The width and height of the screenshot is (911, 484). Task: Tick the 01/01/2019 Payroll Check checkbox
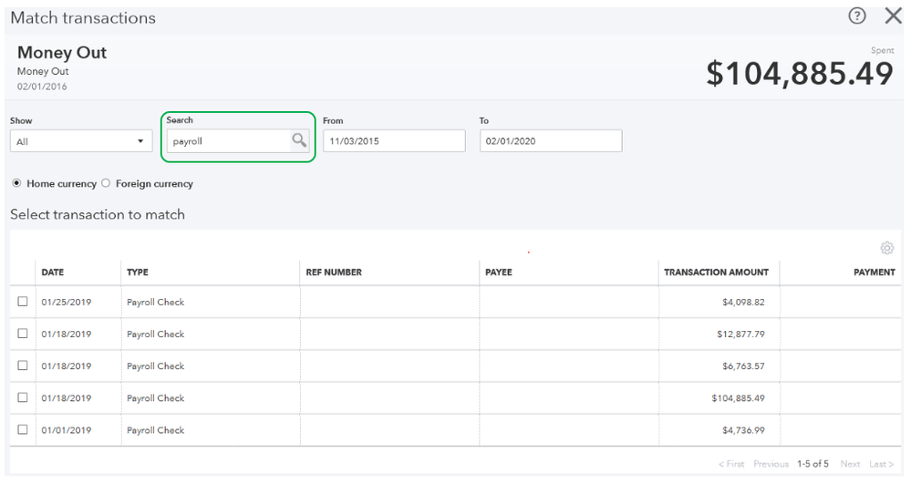coord(23,429)
